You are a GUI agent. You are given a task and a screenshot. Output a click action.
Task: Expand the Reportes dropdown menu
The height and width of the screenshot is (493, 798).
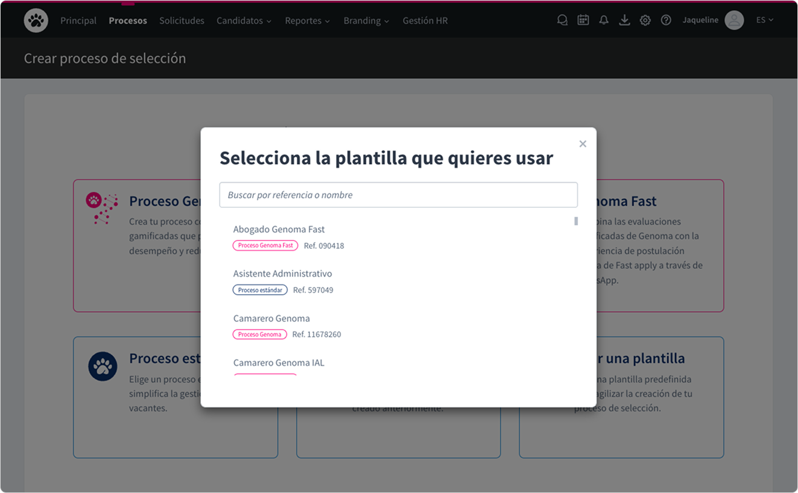tap(307, 20)
